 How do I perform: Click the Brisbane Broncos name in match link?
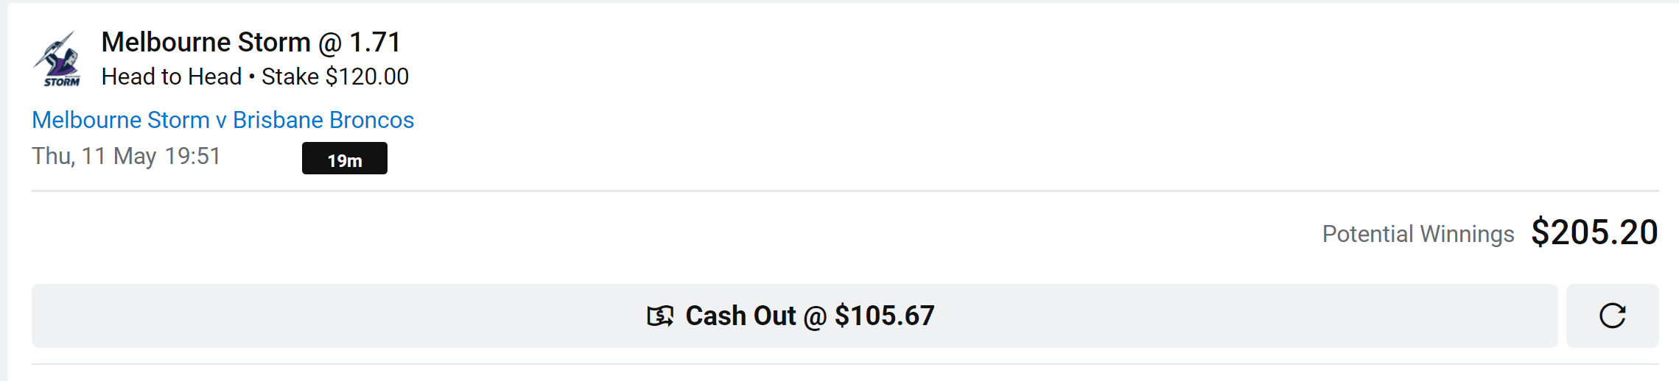pos(323,120)
